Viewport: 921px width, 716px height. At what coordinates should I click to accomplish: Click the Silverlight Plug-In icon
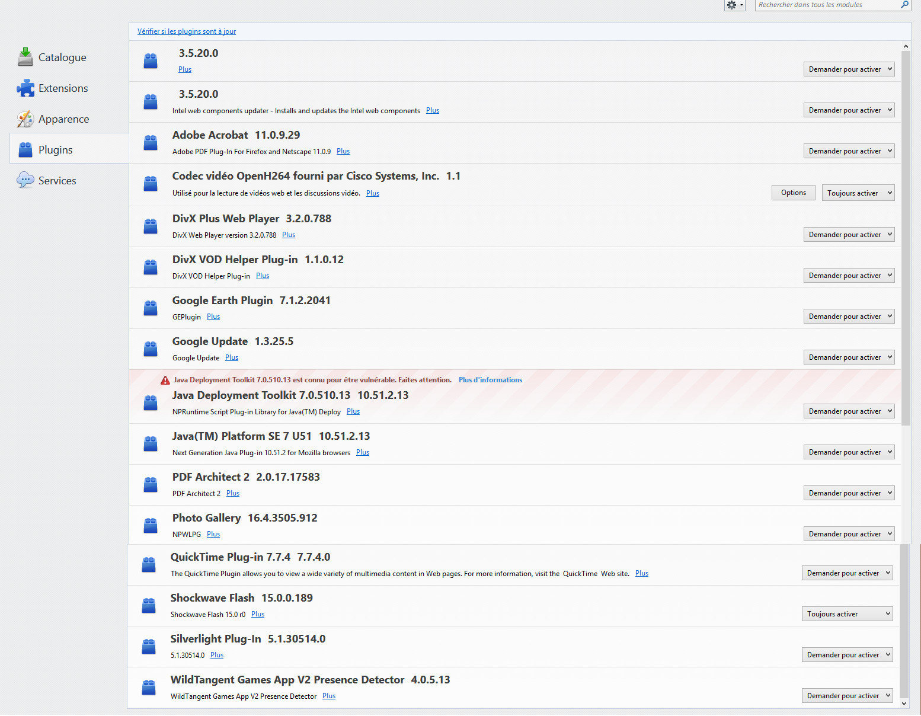click(149, 647)
